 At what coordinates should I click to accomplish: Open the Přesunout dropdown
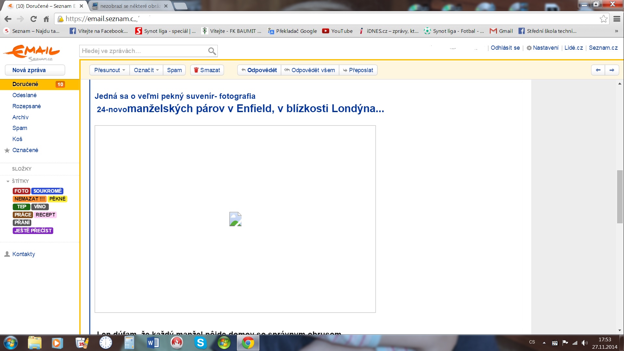coord(110,70)
